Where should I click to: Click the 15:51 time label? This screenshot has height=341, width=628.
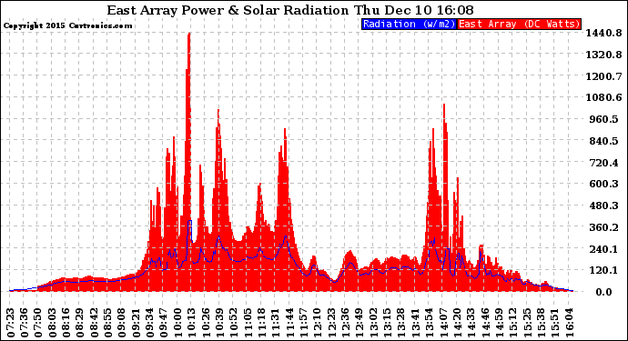point(554,323)
